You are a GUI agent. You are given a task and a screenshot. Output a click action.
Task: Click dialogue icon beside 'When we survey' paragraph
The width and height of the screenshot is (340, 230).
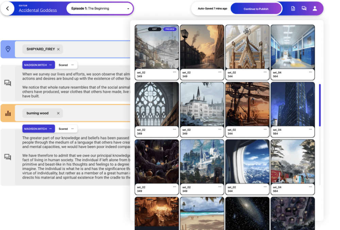(8, 83)
